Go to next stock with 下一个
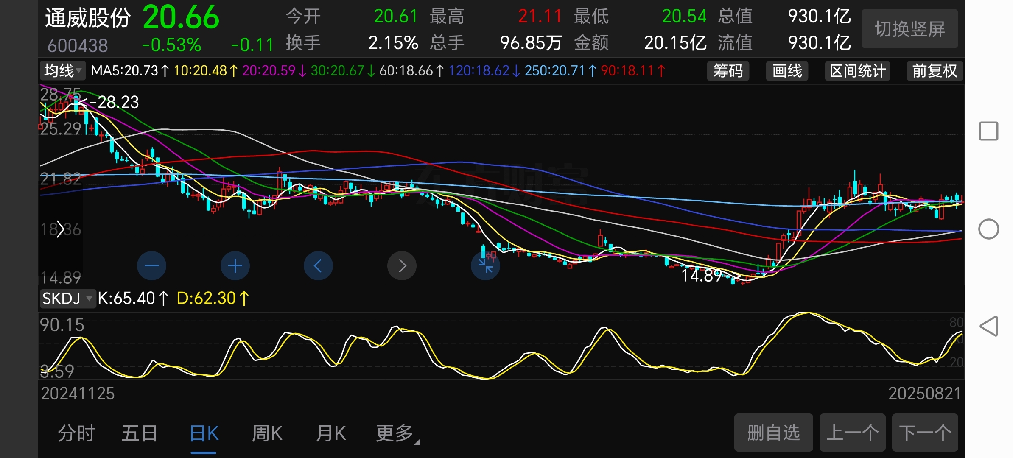This screenshot has height=458, width=1013. pyautogui.click(x=925, y=433)
